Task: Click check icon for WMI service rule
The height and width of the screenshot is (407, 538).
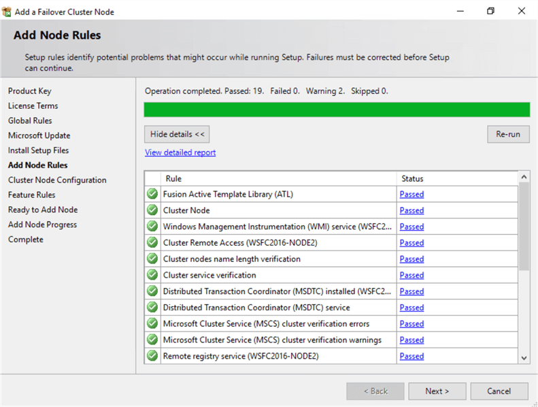Action: [x=152, y=226]
